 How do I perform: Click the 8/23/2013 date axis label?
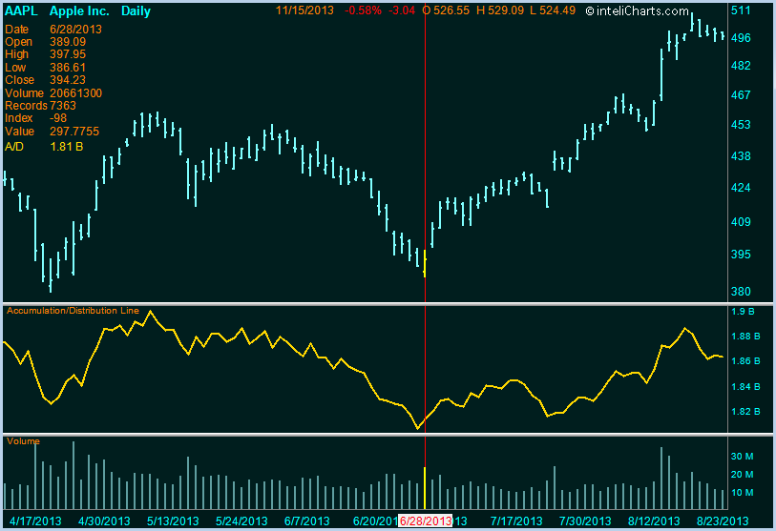tap(723, 521)
